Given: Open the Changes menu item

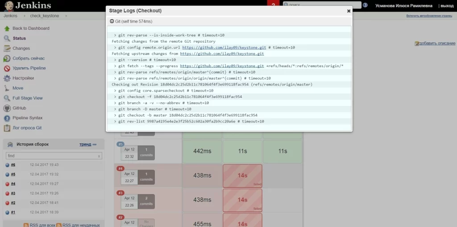Looking at the screenshot, I should point(21,49).
